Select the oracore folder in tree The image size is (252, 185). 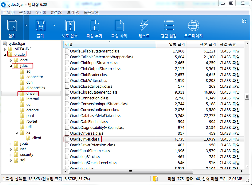coord(33,110)
